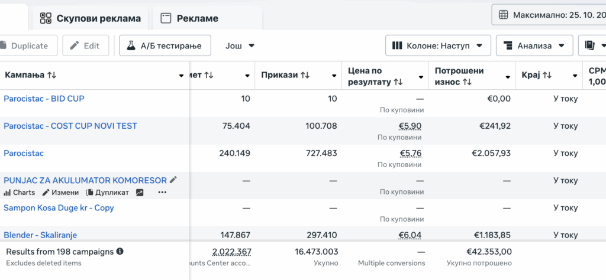Open the Максимално date range picker
Screen dimensions: 606x280
tap(549, 15)
